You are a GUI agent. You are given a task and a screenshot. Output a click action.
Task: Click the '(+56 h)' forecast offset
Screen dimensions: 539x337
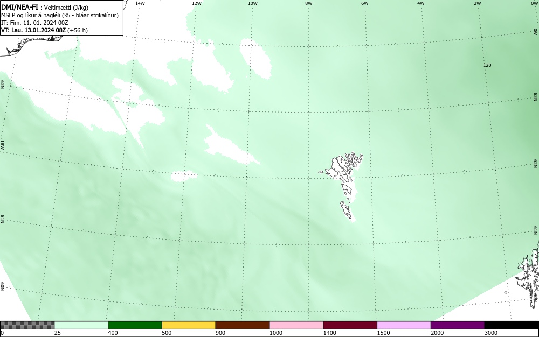[x=77, y=30]
